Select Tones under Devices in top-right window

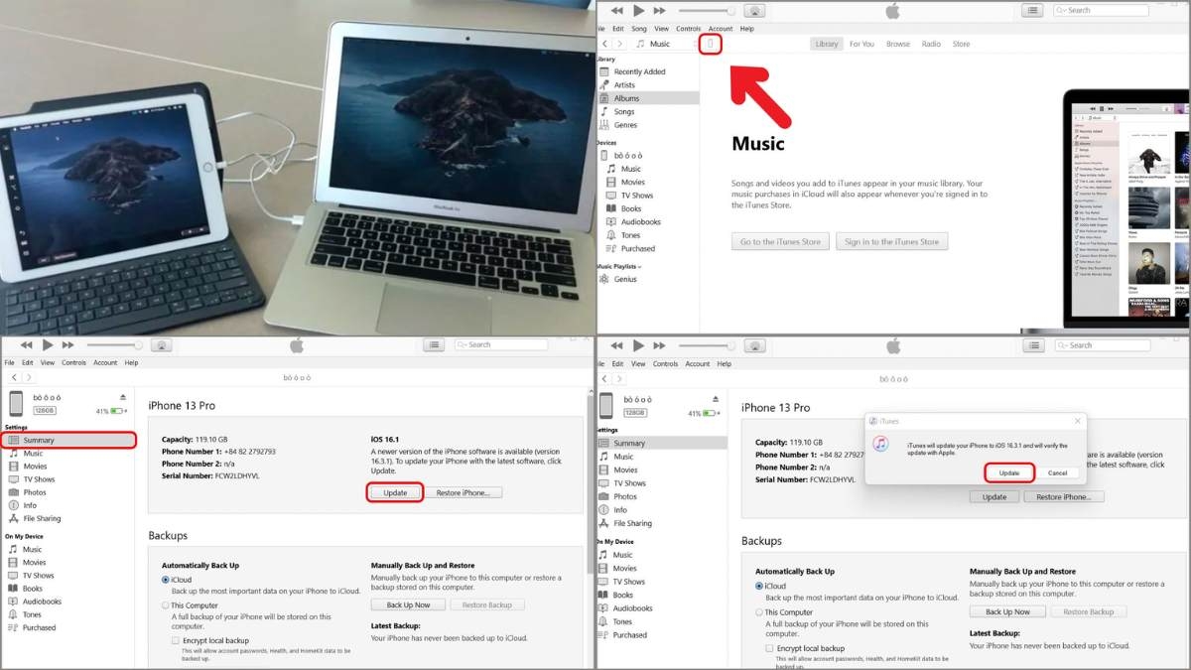[x=630, y=235]
